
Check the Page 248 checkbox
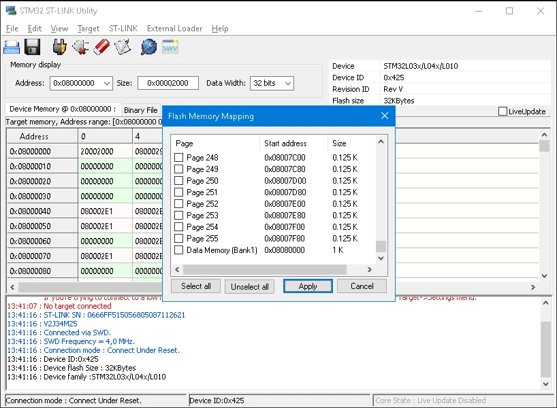[x=178, y=157]
